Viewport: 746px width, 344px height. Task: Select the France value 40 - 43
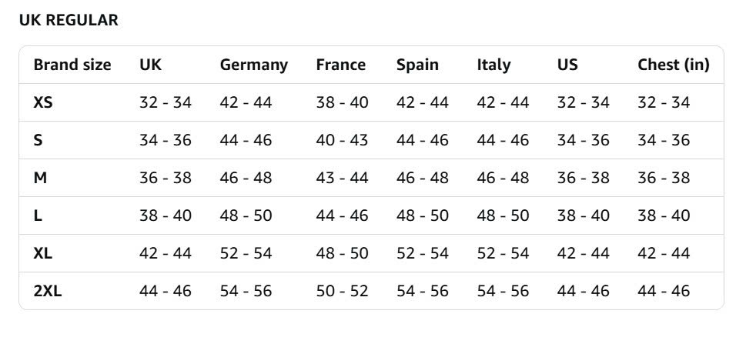(342, 140)
